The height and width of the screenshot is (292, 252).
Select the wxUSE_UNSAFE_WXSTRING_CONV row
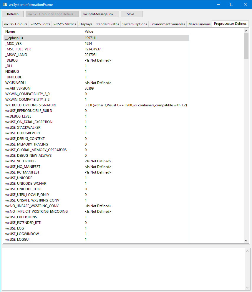pos(96,200)
